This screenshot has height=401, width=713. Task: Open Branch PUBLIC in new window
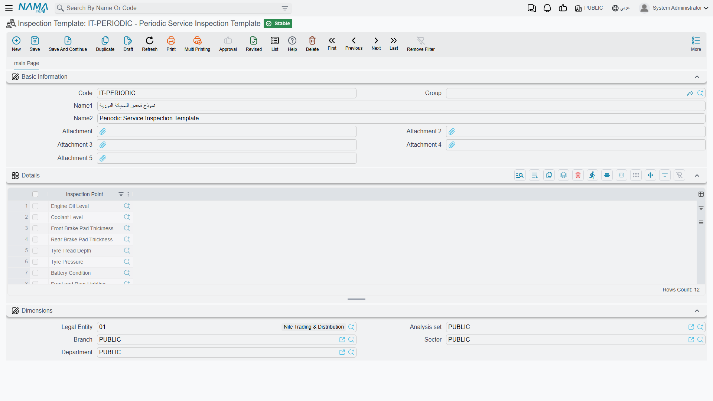tap(342, 340)
